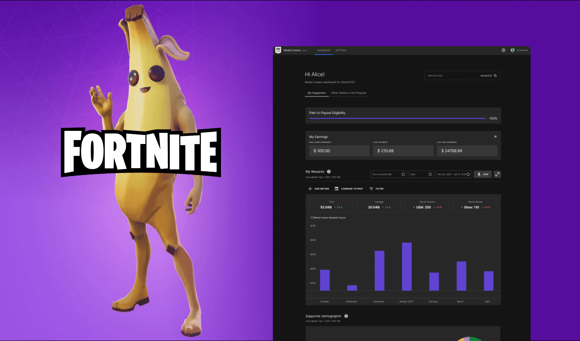Screen dimensions: 580x341
Task: Select the My Supporters tab
Action: pos(317,93)
